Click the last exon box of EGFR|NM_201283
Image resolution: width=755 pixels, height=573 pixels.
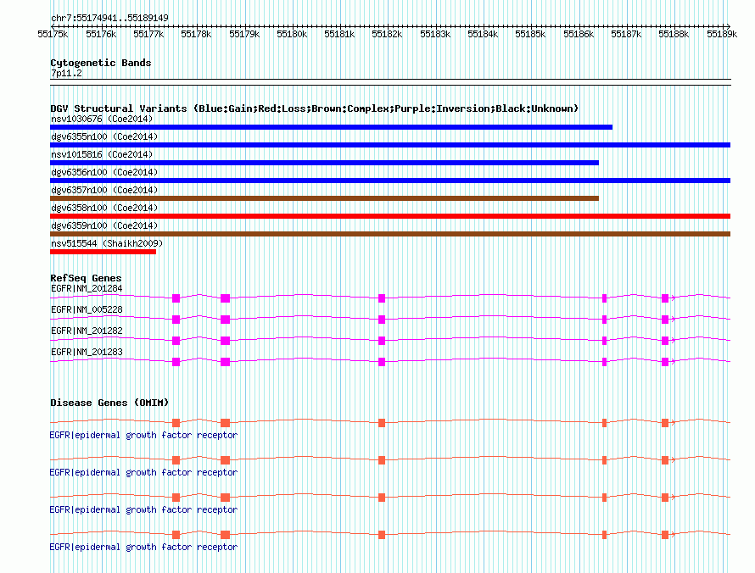tap(665, 362)
